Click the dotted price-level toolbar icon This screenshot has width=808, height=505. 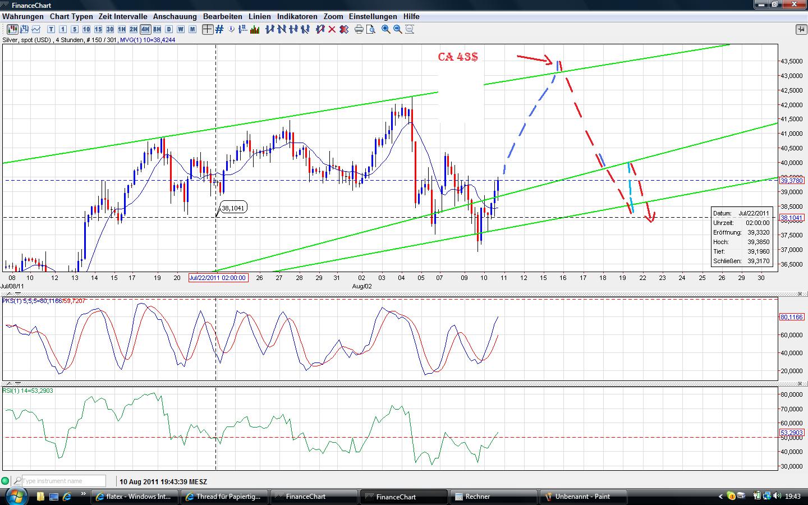(244, 29)
